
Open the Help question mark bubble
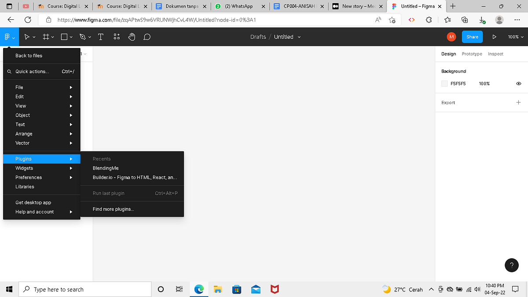click(x=511, y=265)
